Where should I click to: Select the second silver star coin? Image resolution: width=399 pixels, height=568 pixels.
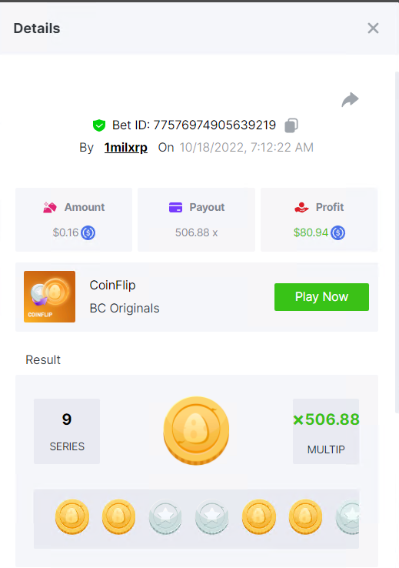coord(212,517)
